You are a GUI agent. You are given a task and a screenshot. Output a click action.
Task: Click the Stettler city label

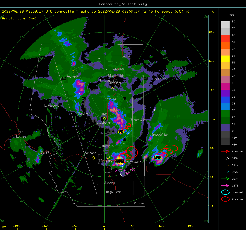point(159,79)
